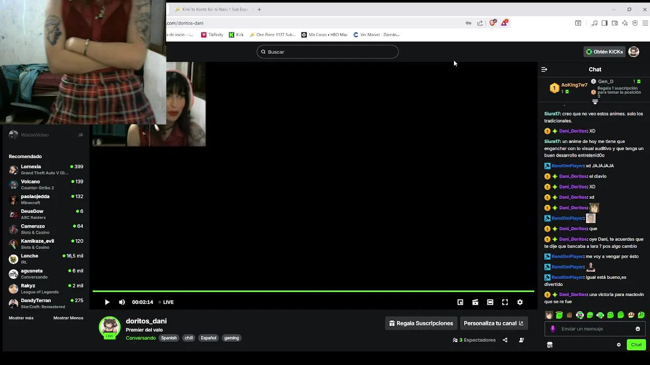This screenshot has height=365, width=650.
Task: Open paolaojedda Minecraft channel
Action: [46, 199]
